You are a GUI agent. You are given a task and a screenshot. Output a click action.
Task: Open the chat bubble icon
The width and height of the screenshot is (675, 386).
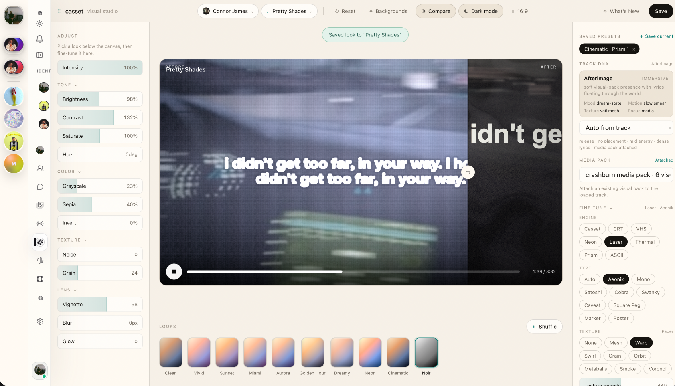(x=40, y=187)
